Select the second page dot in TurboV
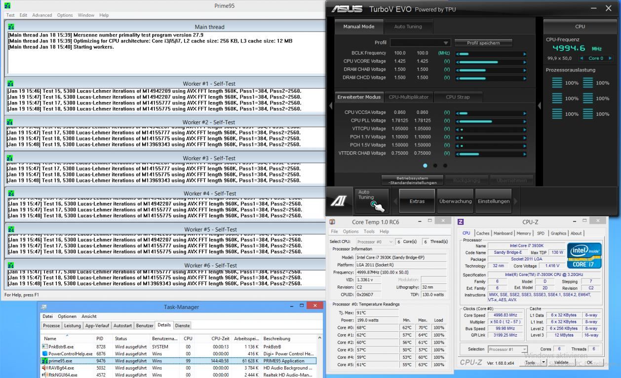Image resolution: width=621 pixels, height=378 pixels. tap(435, 166)
